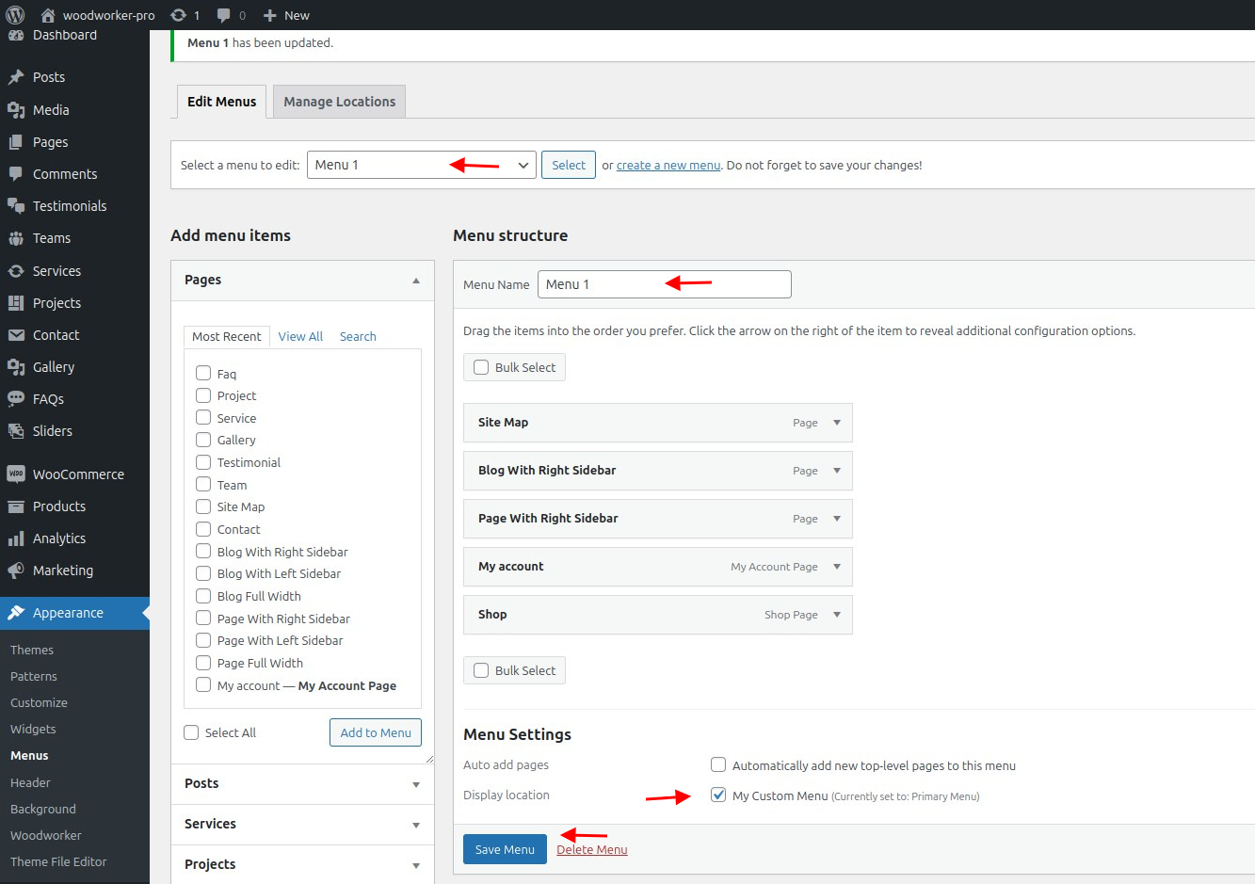Click the Save Menu button

[x=505, y=849]
